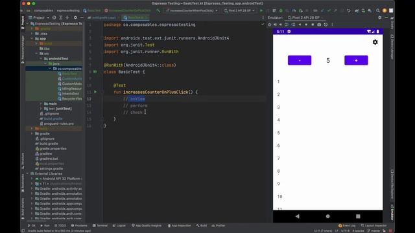Image resolution: width=415 pixels, height=233 pixels.
Task: Tap the Android back navigation button
Action: [298, 216]
